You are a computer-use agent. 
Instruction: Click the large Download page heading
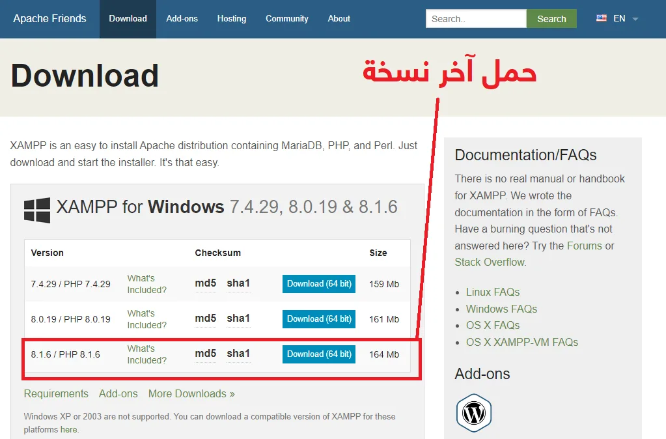85,76
